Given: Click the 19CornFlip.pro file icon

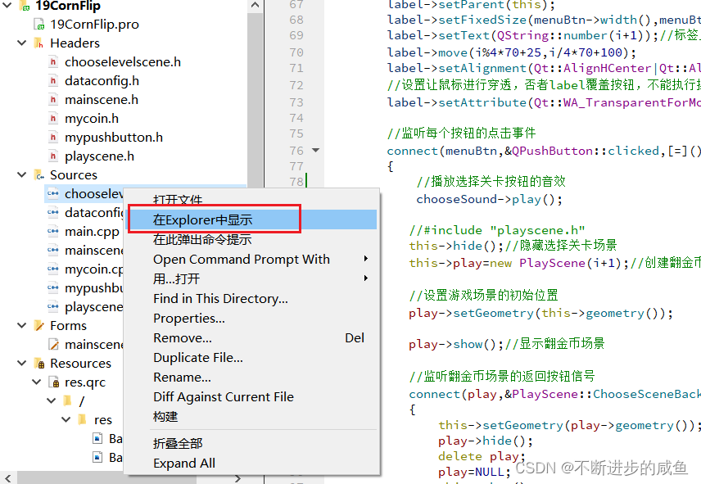Looking at the screenshot, I should pyautogui.click(x=39, y=24).
